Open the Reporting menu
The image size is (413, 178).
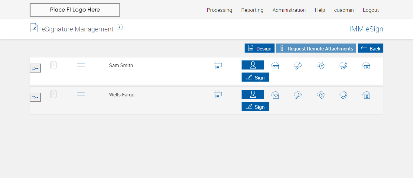(252, 10)
